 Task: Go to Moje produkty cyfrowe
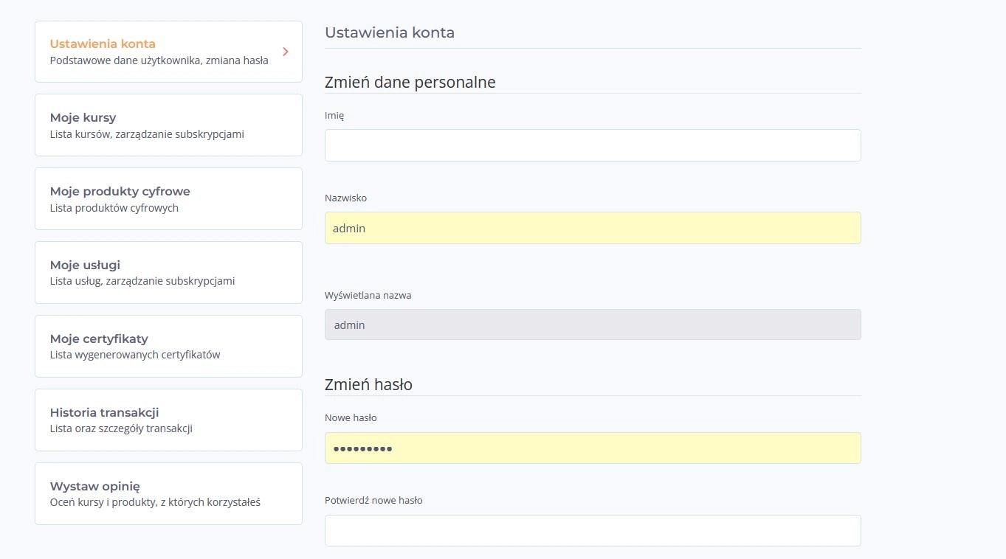[168, 199]
